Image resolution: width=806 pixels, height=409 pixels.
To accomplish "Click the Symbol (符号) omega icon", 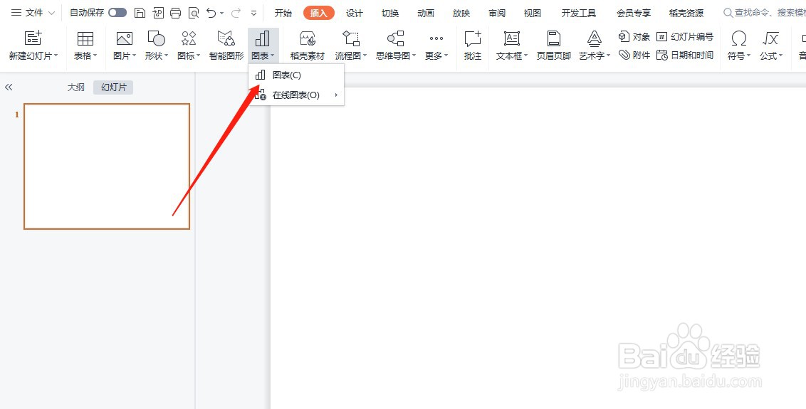I will coord(738,38).
